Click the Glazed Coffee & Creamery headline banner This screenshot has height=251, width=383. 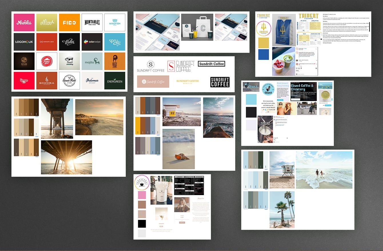click(x=303, y=91)
